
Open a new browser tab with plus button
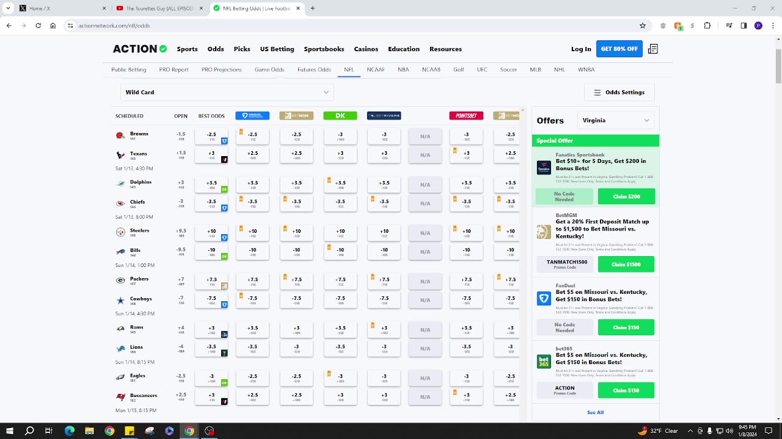tap(313, 9)
